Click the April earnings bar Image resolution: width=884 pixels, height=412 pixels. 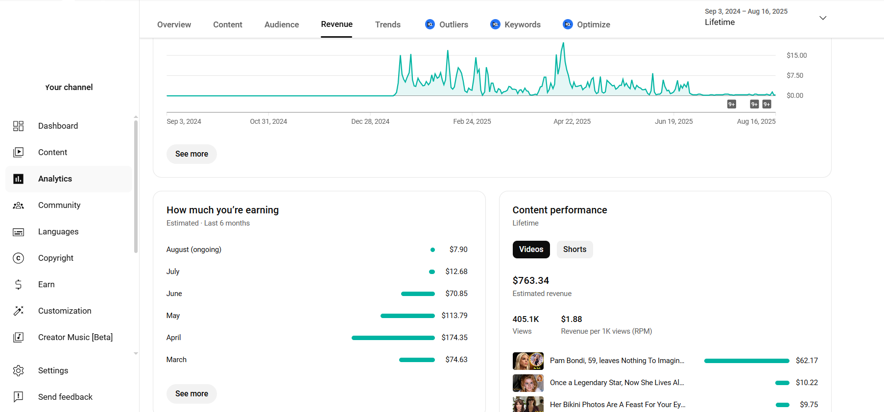[x=393, y=338]
